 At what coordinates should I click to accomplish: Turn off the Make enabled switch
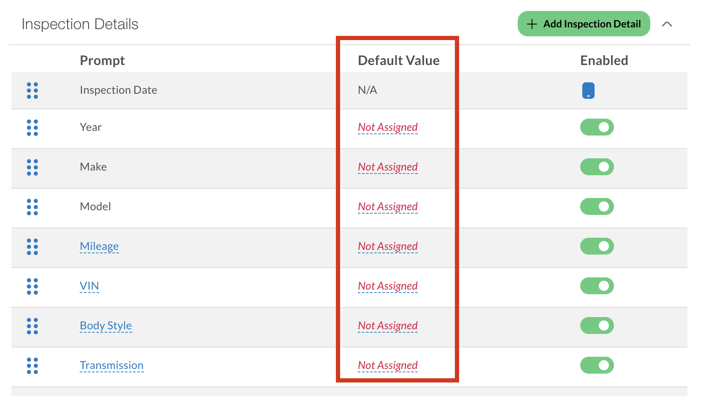597,167
